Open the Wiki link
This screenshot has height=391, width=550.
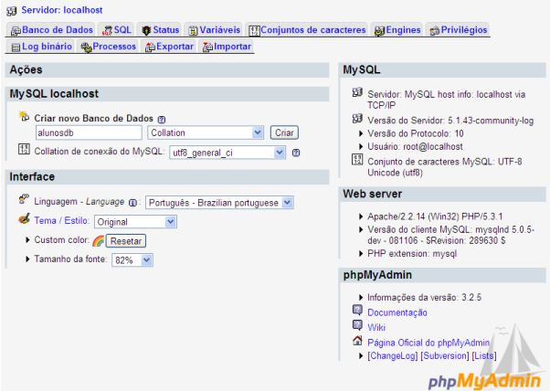[x=376, y=328]
